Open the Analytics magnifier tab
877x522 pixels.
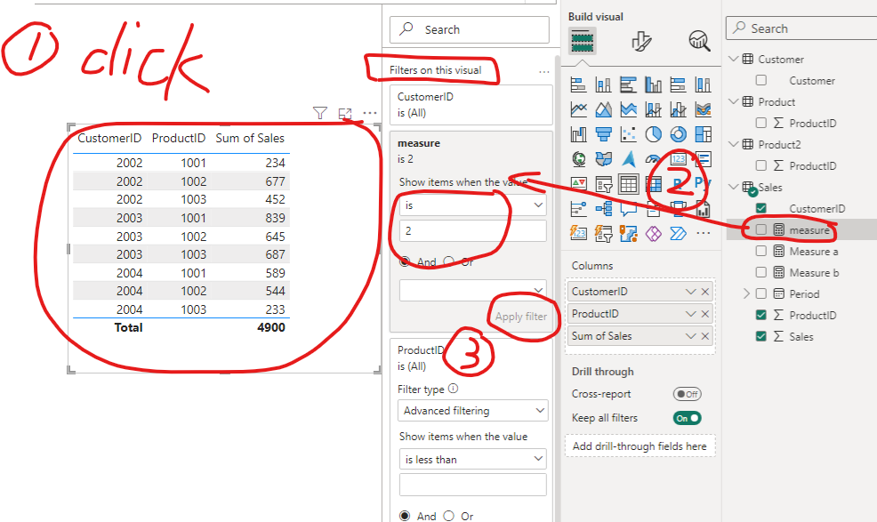pos(699,41)
